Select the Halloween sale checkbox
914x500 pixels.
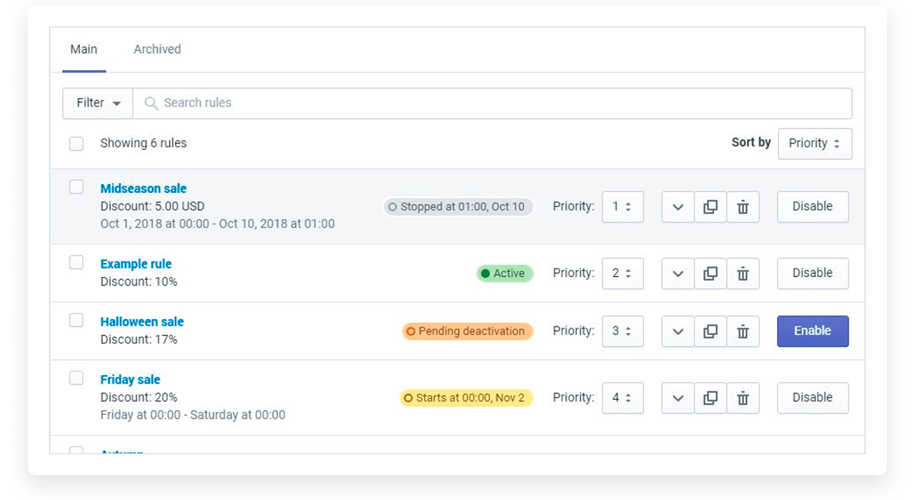[x=76, y=320]
